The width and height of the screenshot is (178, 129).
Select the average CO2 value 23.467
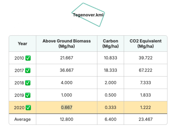[145, 119]
